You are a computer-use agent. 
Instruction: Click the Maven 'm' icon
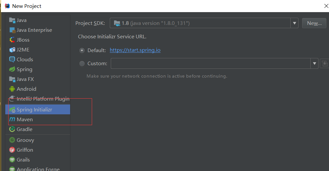[12, 120]
